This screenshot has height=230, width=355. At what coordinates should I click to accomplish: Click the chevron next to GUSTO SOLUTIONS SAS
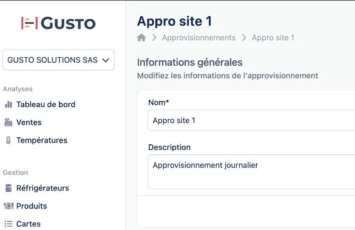coord(105,60)
